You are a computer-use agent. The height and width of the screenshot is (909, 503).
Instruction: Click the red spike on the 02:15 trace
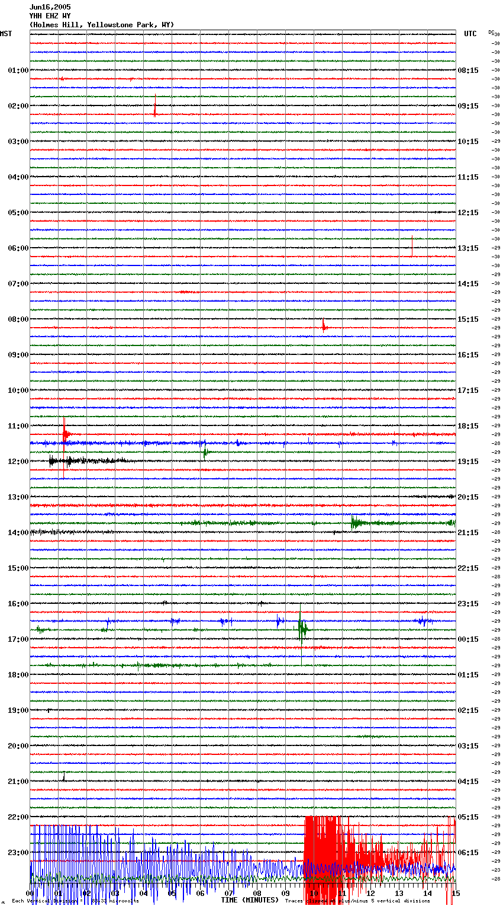pos(155,107)
